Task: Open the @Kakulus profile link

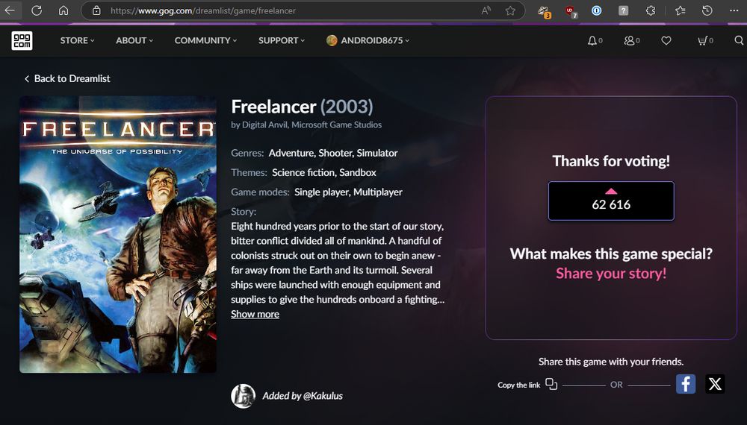Action: [323, 396]
